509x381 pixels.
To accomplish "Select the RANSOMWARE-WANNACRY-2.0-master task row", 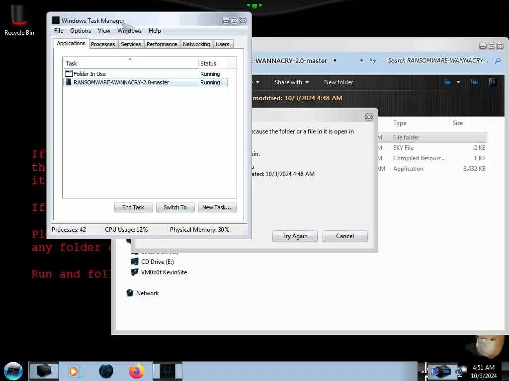I will click(146, 82).
